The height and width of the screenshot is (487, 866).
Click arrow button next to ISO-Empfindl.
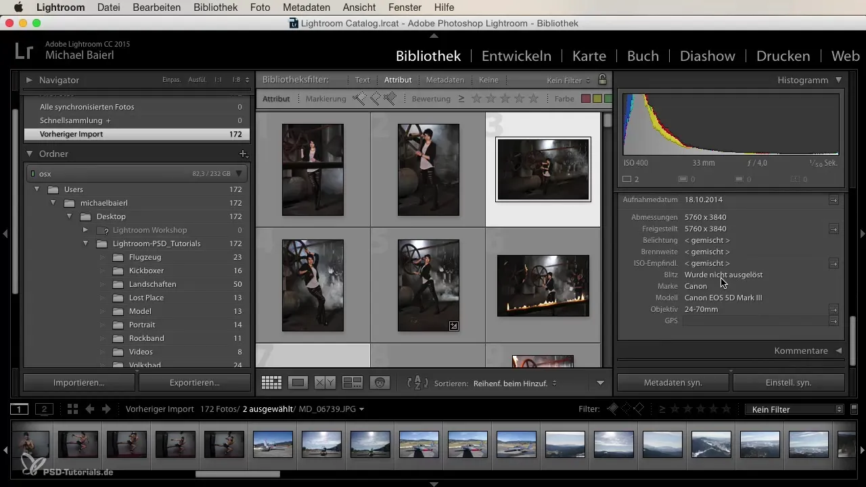tap(834, 263)
